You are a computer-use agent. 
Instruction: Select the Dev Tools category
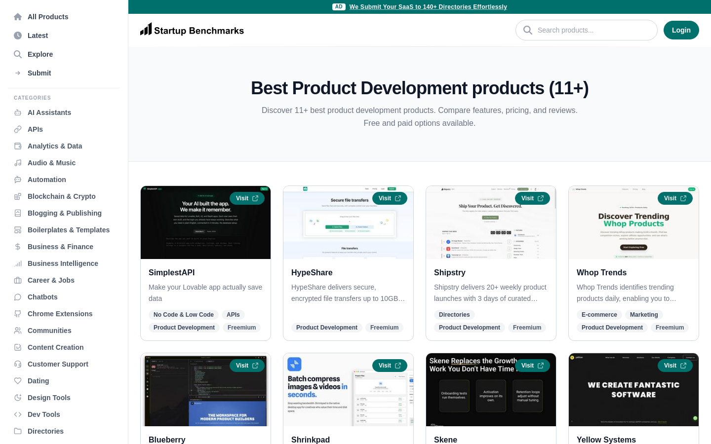point(64,414)
